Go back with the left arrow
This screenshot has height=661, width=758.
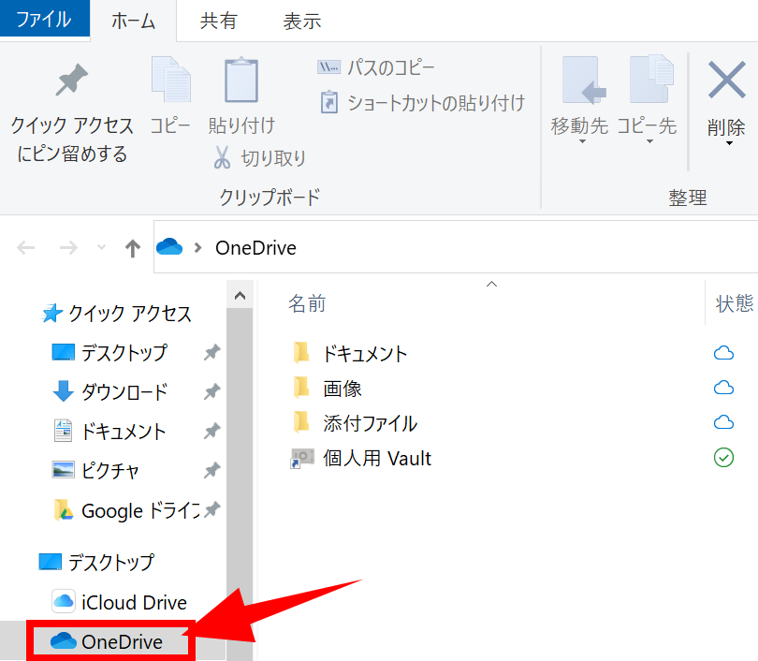pos(25,248)
